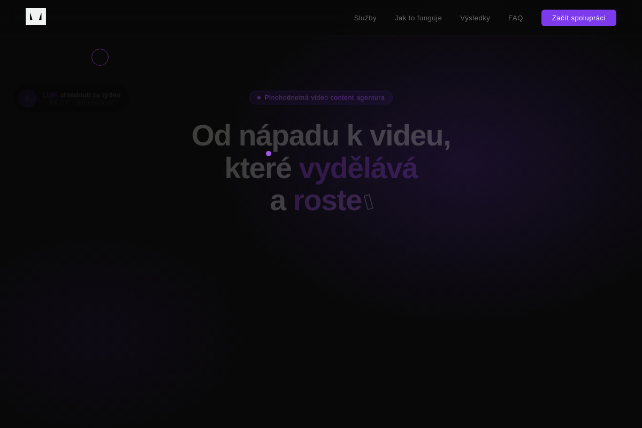Click the purple word vydělává
Image resolution: width=642 pixels, height=428 pixels.
358,168
